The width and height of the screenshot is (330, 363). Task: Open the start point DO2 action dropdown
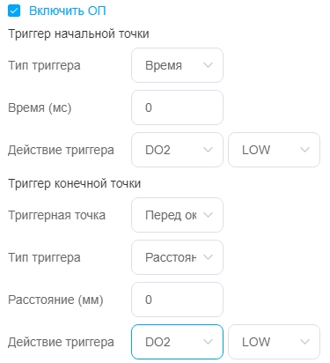click(x=177, y=150)
